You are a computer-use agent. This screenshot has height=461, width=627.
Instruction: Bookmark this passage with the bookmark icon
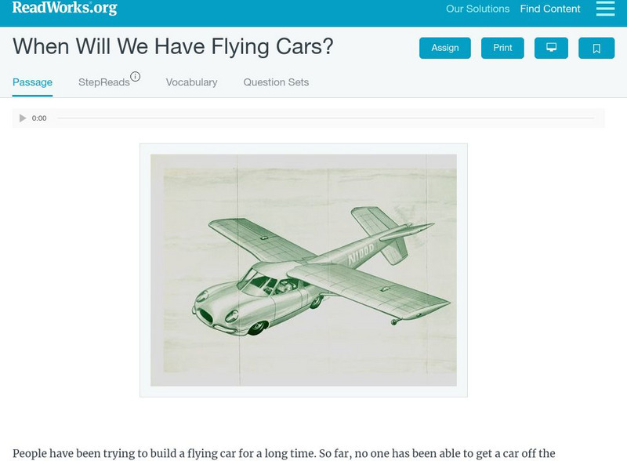(596, 48)
